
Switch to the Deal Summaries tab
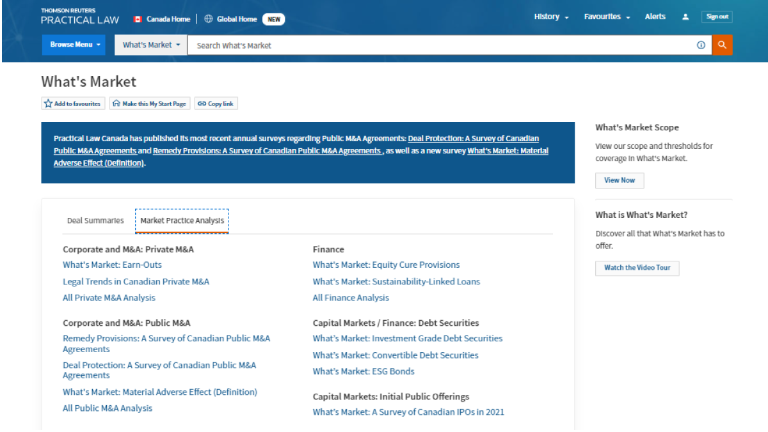tap(95, 220)
